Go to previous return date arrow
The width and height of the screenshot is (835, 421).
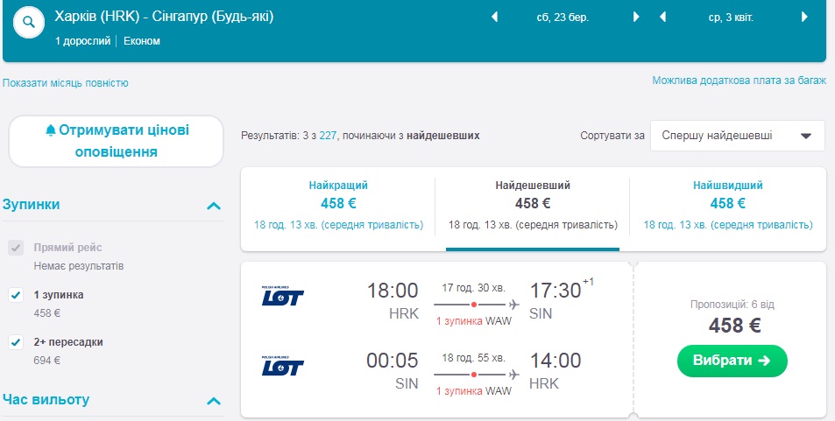pos(663,17)
